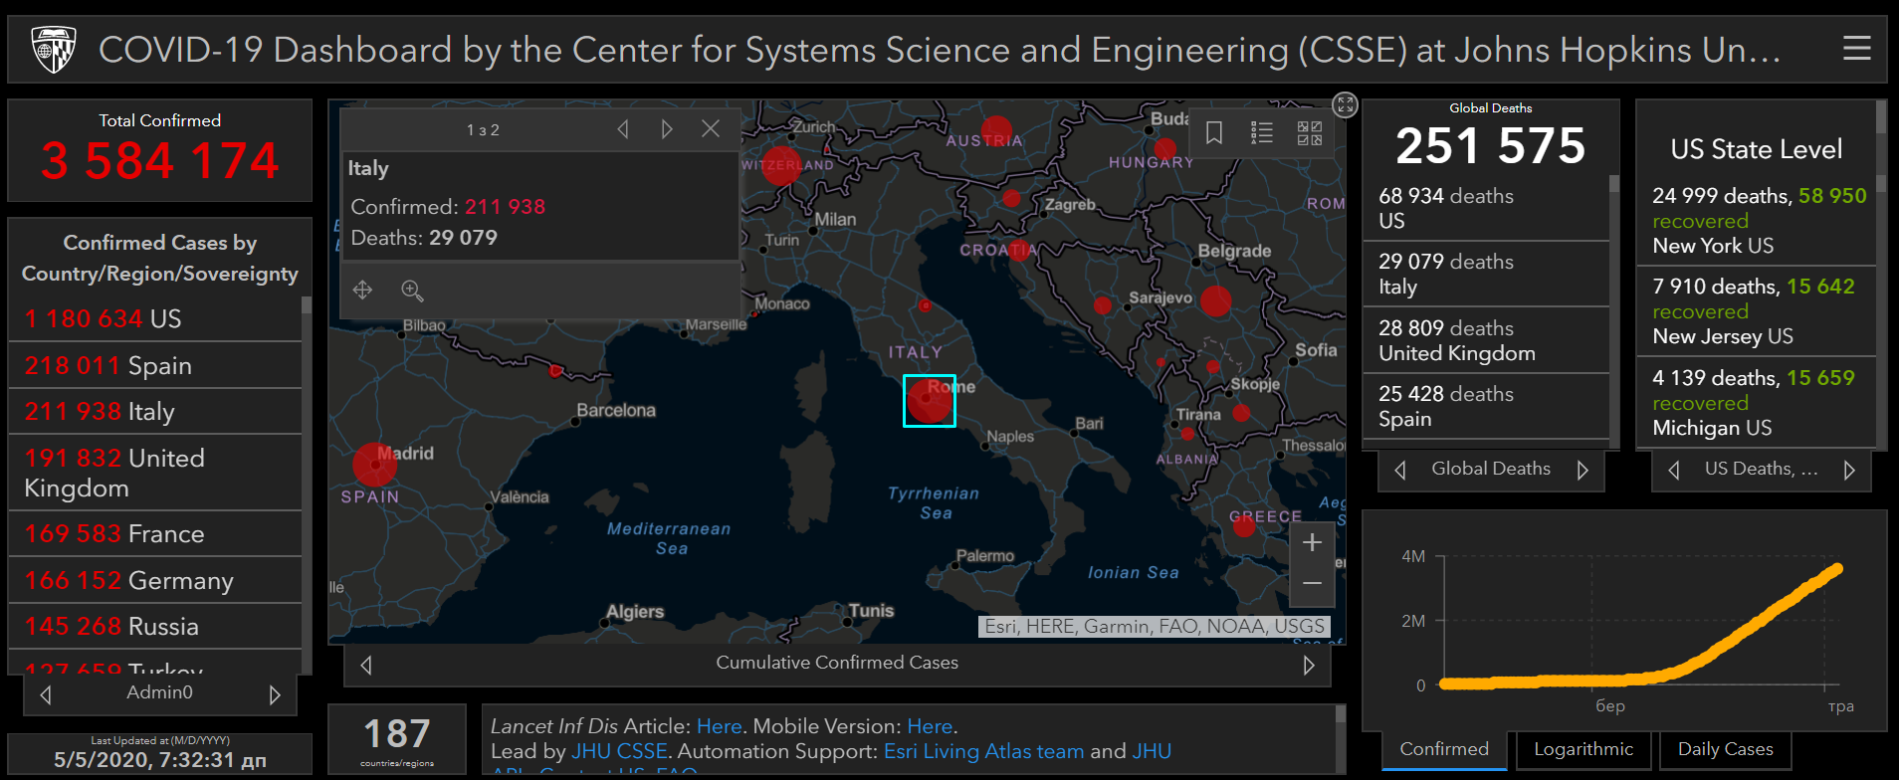Open the basemap gallery grid icon
The image size is (1899, 780).
click(1310, 132)
